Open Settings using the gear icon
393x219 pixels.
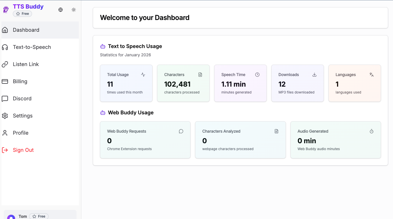[x=5, y=116]
